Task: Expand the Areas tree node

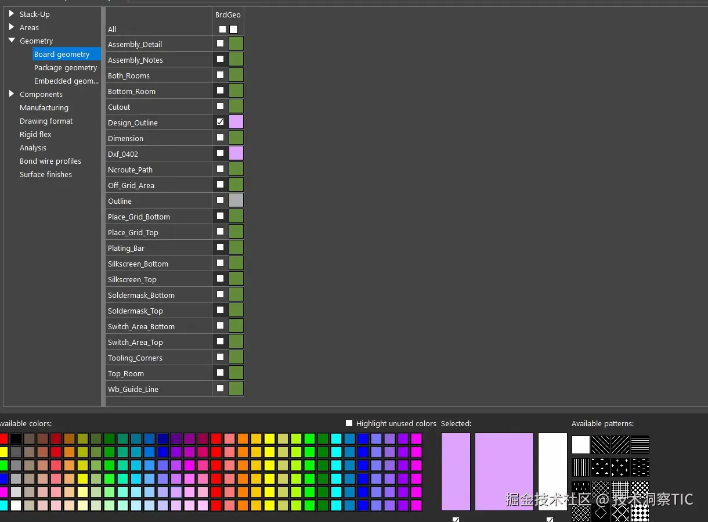Action: (x=12, y=27)
